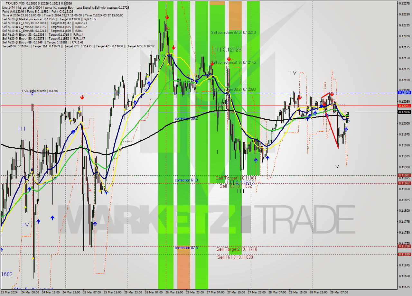Click the black 'V' wave label

(337, 167)
